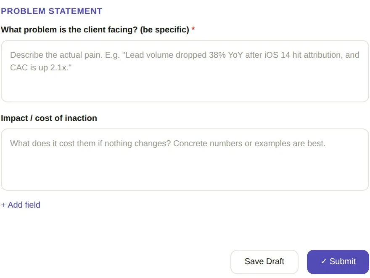
Task: Click the 'Add field' link text
Action: (24, 205)
